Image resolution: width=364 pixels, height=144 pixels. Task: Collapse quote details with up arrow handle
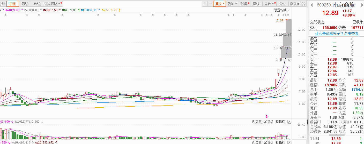coord(336,134)
